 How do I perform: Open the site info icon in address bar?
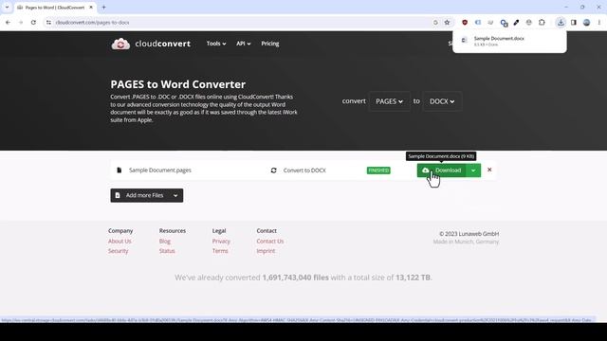(x=48, y=23)
